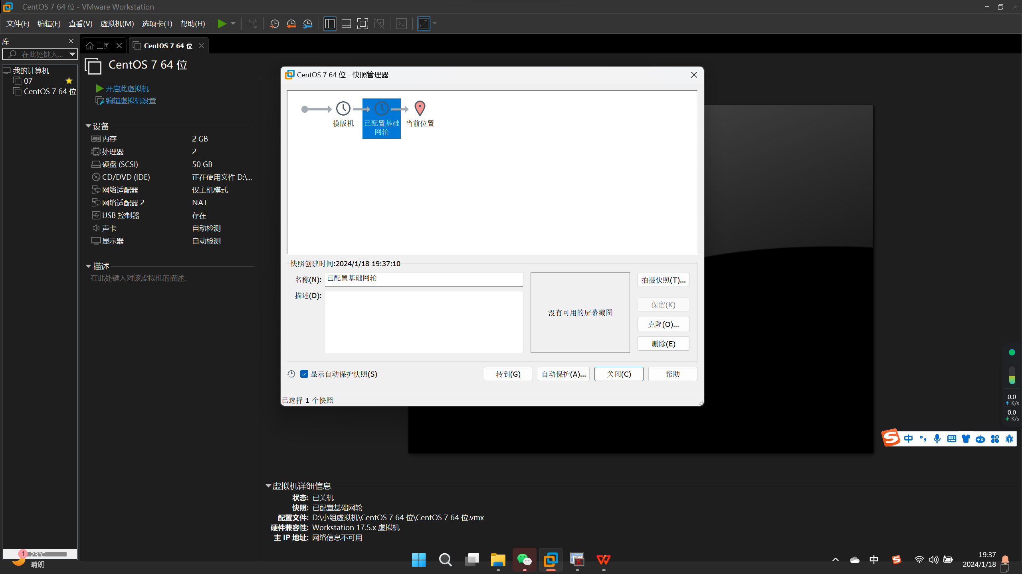Click the revert to snapshot toolbar icon
This screenshot has width=1022, height=574.
click(x=291, y=24)
